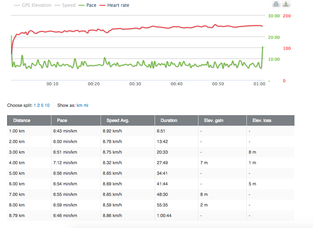Viewport: 313px width, 228px height.
Task: Show splits in km
Action: tap(79, 105)
